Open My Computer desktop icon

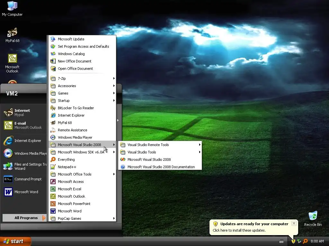tap(12, 8)
